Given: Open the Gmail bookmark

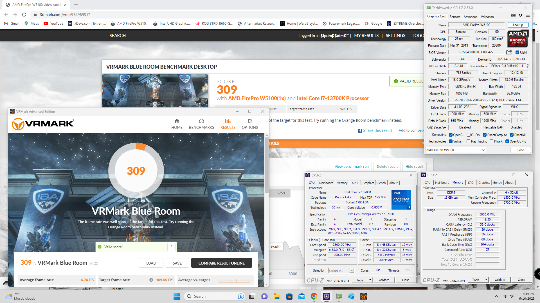Looking at the screenshot, I should click(x=12, y=24).
